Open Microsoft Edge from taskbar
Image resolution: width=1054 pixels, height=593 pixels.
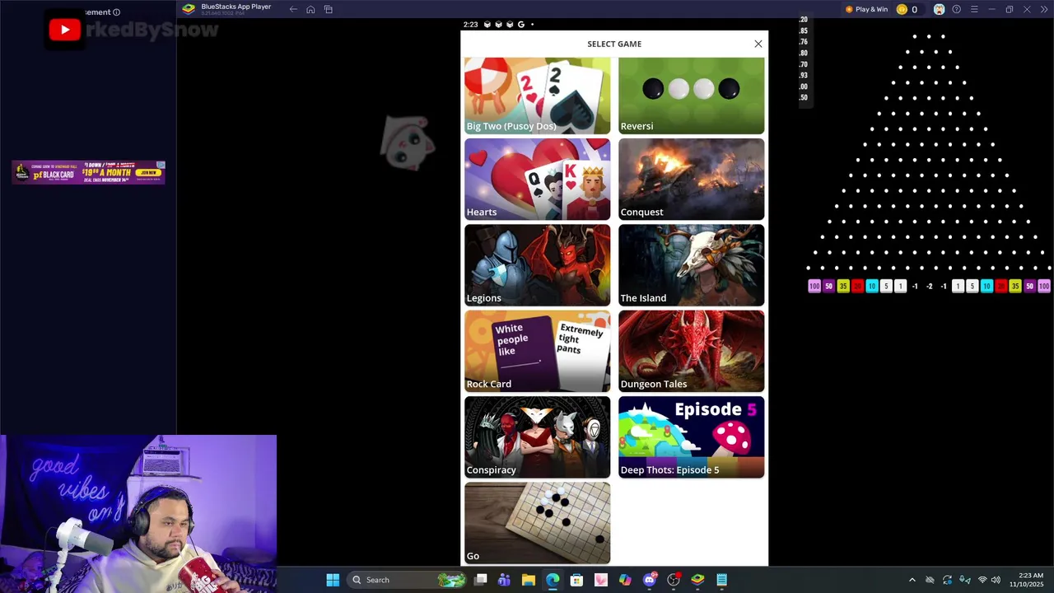[553, 580]
